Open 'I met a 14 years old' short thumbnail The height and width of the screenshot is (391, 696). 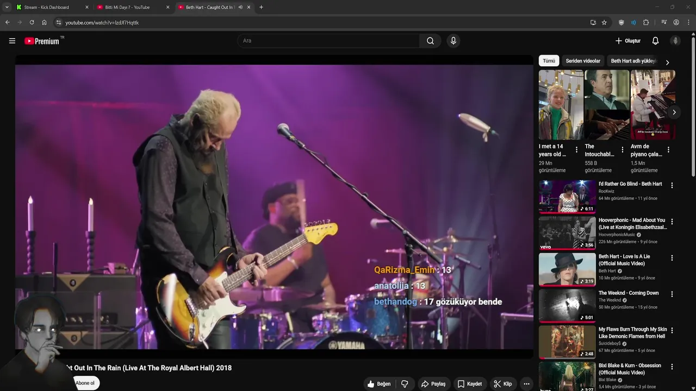[x=561, y=105]
